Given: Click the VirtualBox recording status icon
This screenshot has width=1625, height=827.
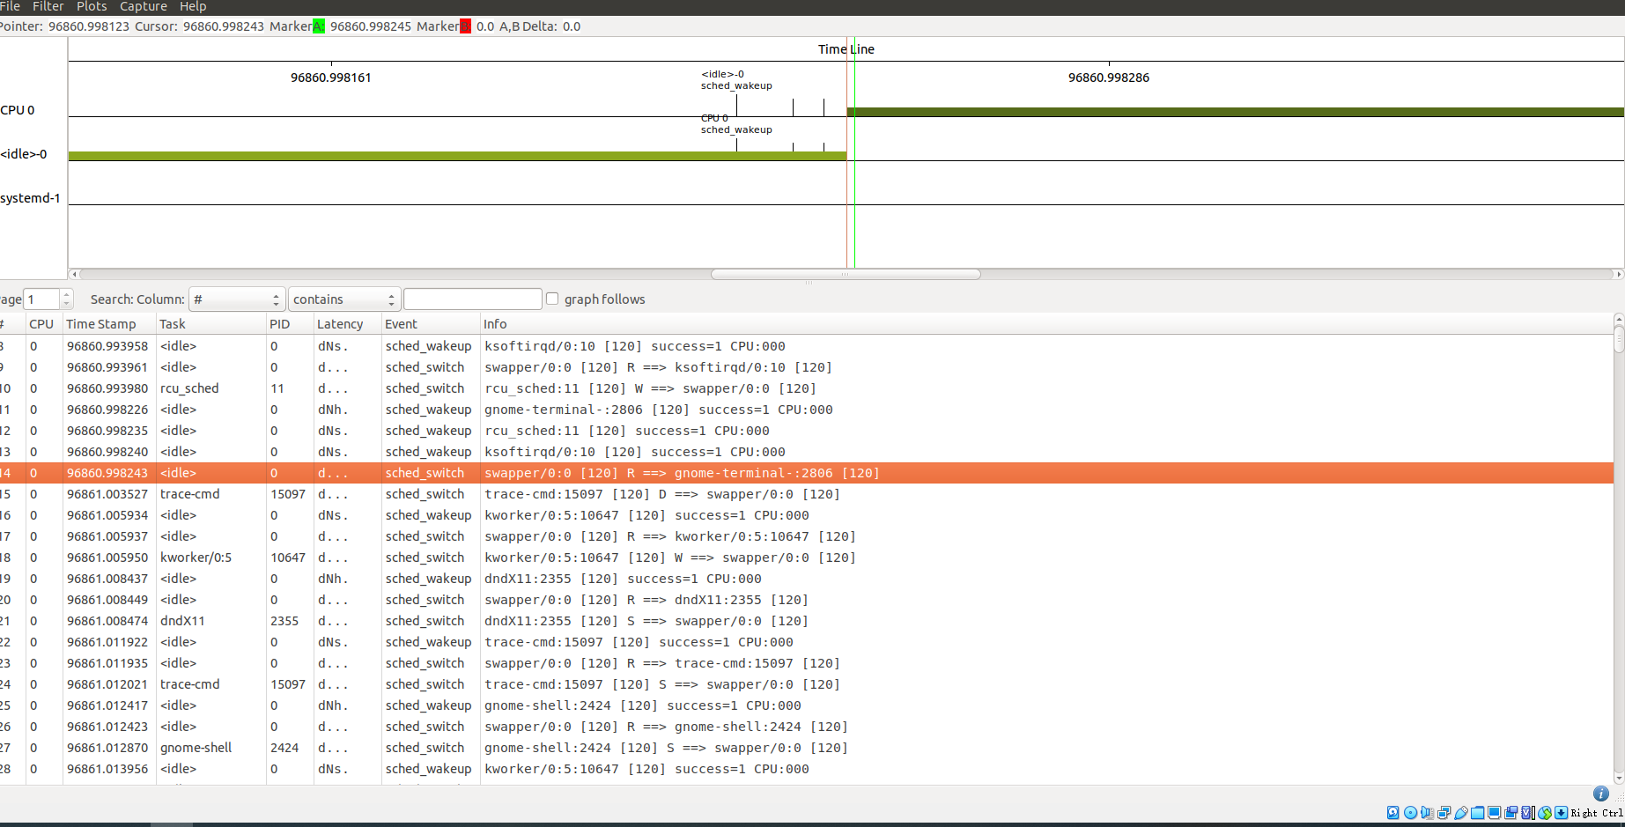Looking at the screenshot, I should (x=1511, y=812).
